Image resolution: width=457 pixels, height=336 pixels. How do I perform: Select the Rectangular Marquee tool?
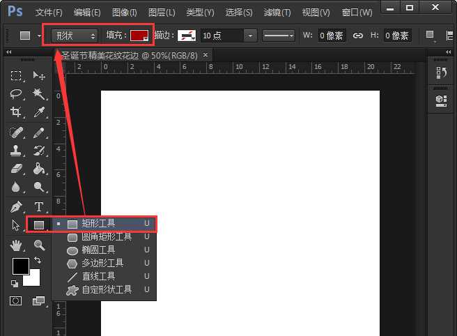pos(16,76)
